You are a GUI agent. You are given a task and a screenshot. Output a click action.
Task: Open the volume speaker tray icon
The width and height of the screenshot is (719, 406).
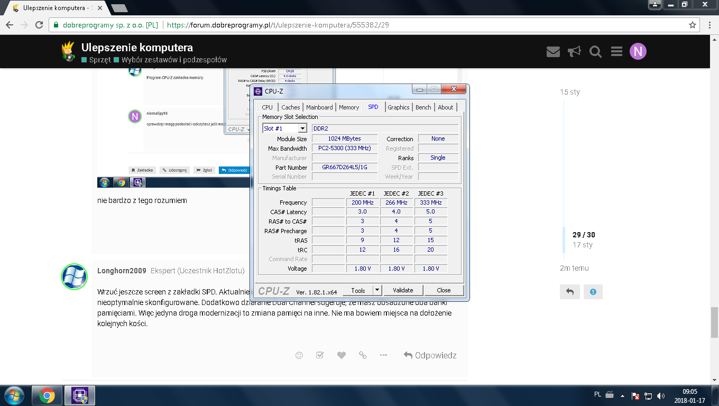[661, 395]
